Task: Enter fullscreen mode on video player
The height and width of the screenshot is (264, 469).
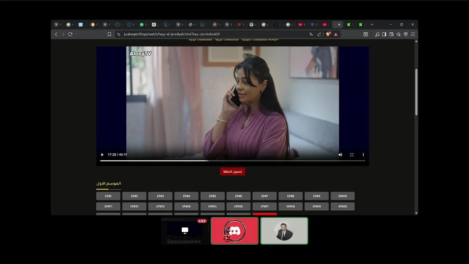Action: (352, 155)
